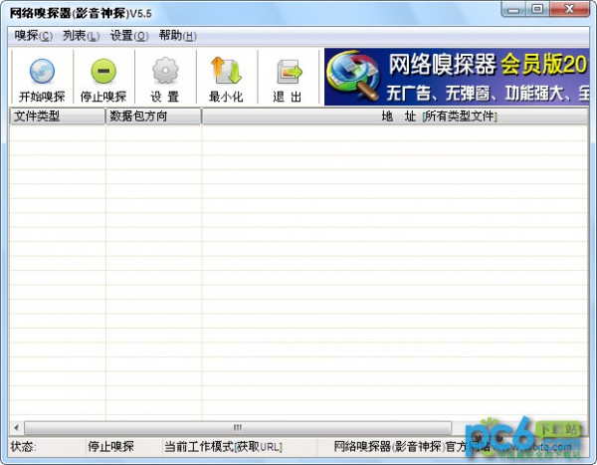The image size is (597, 465).
Task: Click the 停止嗅探 status bar text
Action: [110, 446]
